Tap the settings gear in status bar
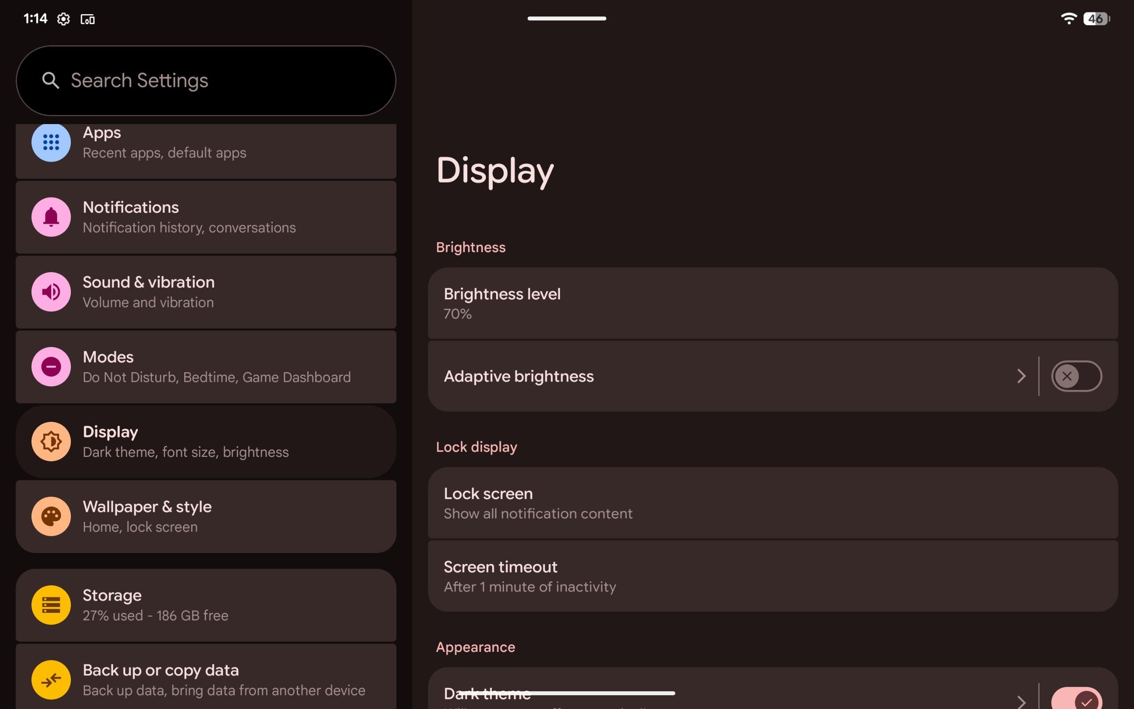The width and height of the screenshot is (1134, 709). coord(64,19)
